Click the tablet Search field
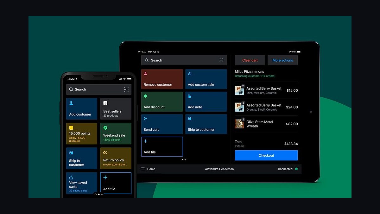The width and height of the screenshot is (380, 214). point(184,60)
